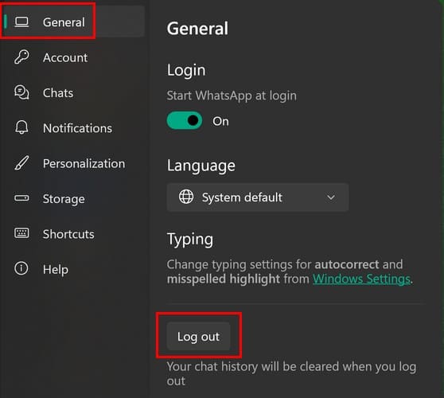Click 'Start WhatsApp at login' text
Viewport: 444px width, 398px height.
click(232, 96)
